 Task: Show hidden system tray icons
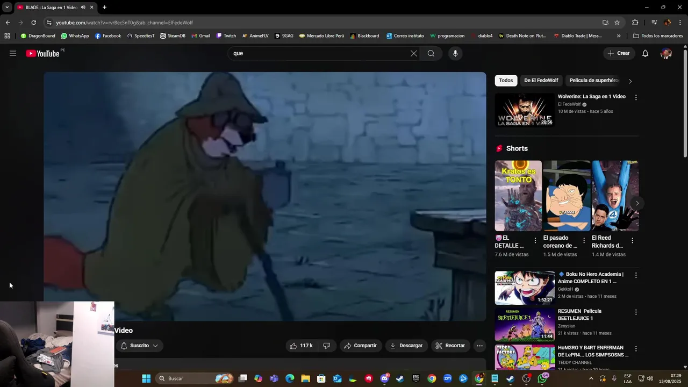click(591, 378)
